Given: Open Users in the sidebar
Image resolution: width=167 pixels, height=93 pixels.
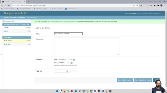Looking at the screenshot, I should pyautogui.click(x=6, y=31).
